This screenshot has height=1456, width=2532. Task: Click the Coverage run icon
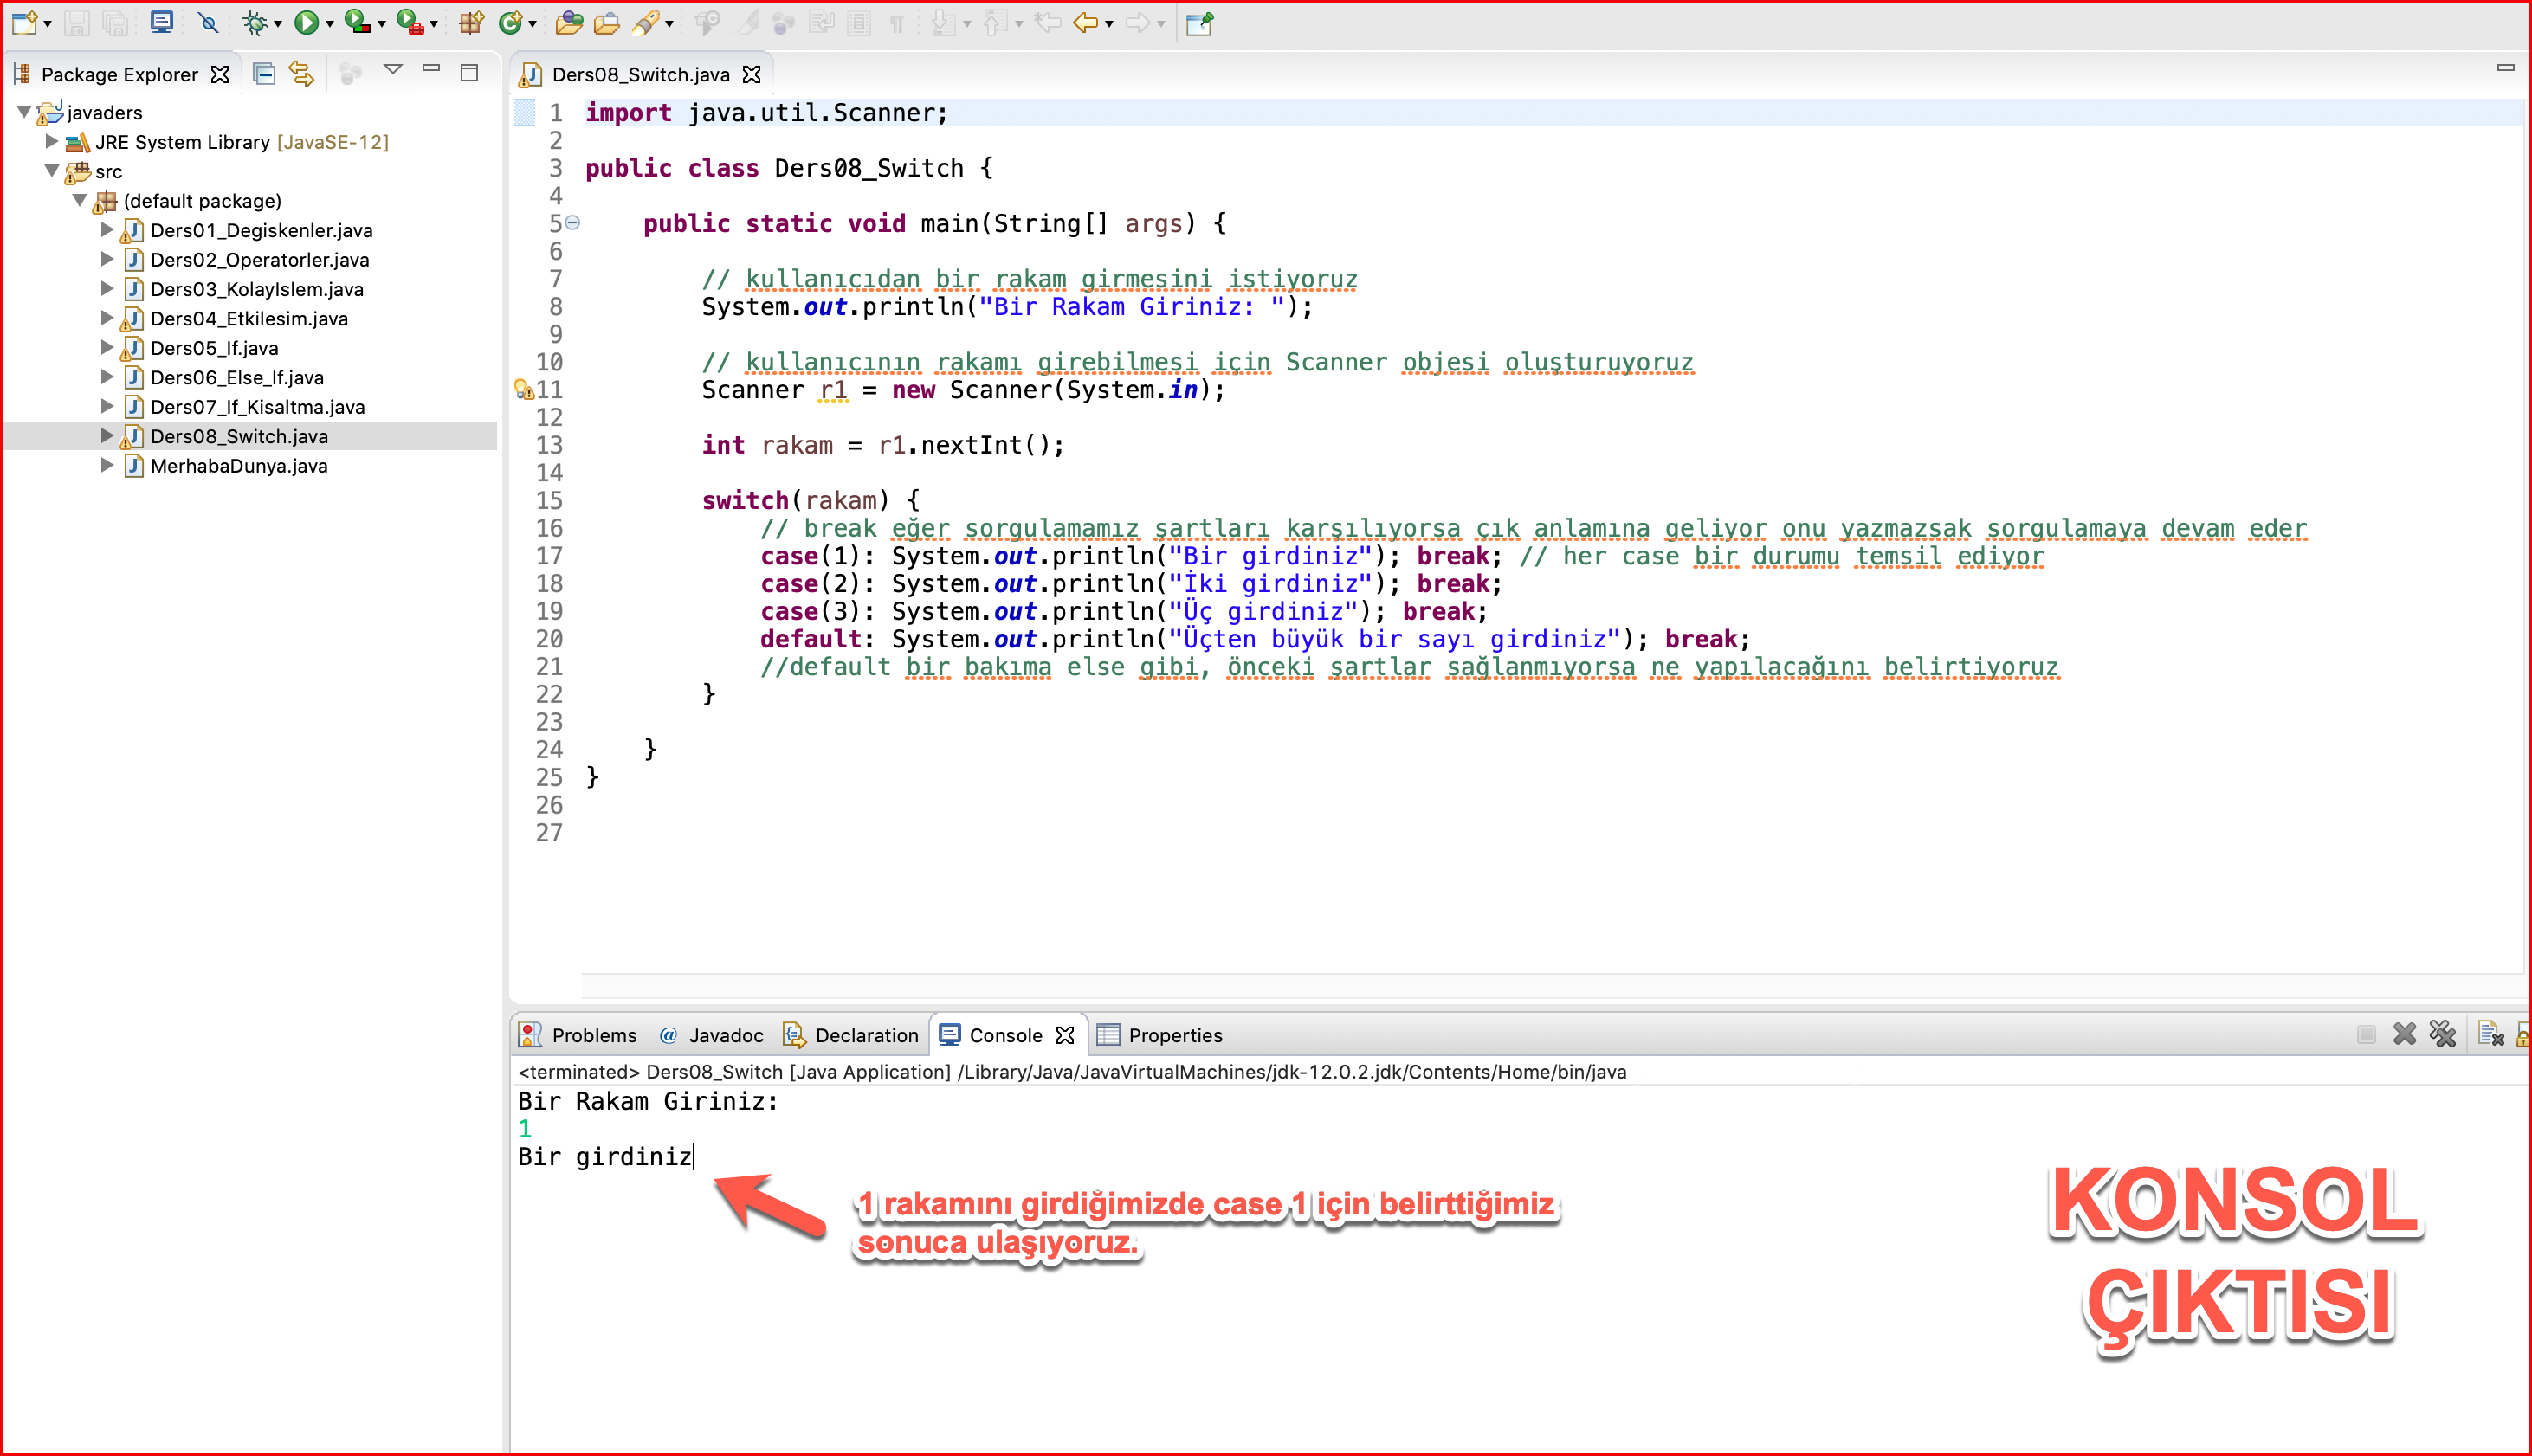[x=357, y=22]
